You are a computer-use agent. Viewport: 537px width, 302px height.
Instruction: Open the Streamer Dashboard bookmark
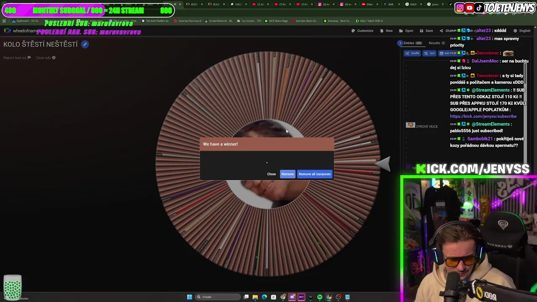coord(187,21)
